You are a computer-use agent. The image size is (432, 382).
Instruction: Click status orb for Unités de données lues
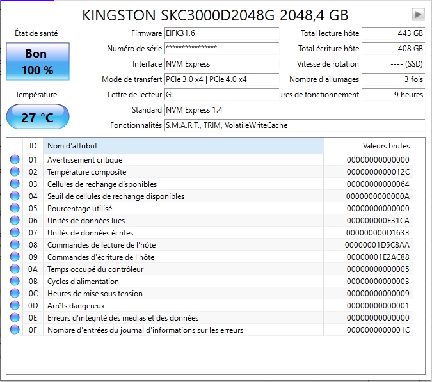point(15,221)
